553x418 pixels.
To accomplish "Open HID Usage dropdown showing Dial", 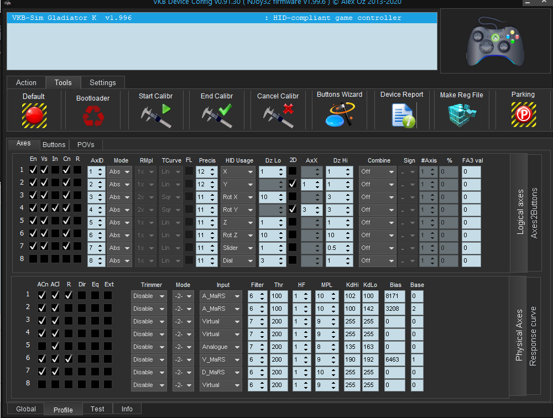I will (x=238, y=260).
